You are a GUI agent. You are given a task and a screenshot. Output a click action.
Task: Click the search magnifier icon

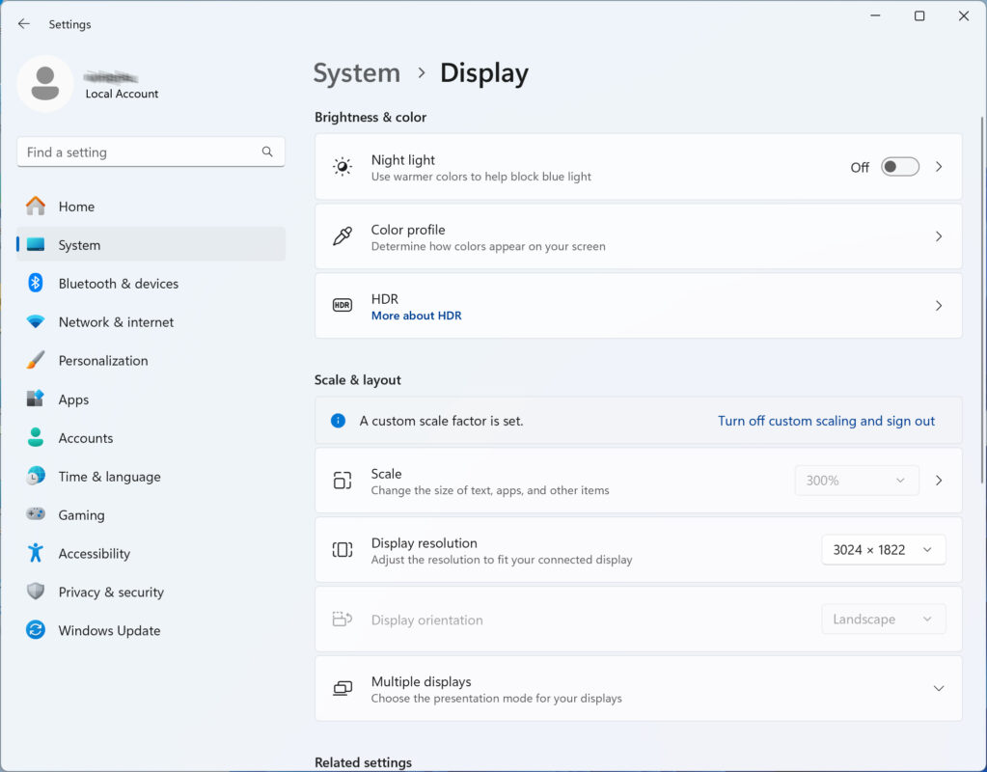click(267, 152)
